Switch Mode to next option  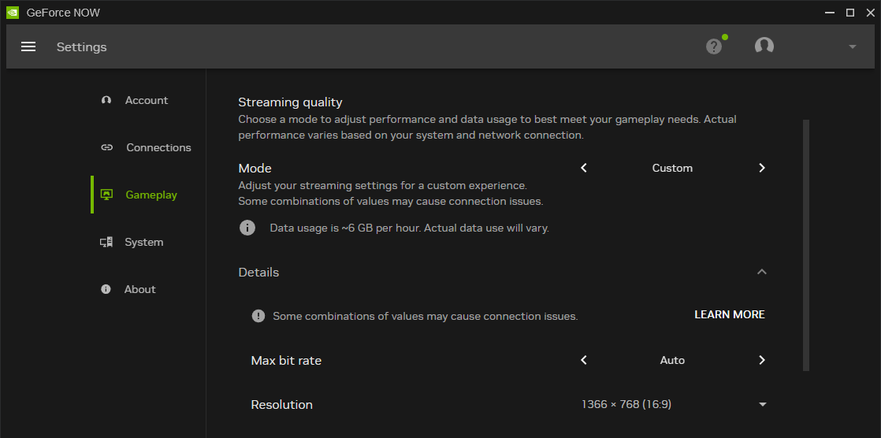762,168
